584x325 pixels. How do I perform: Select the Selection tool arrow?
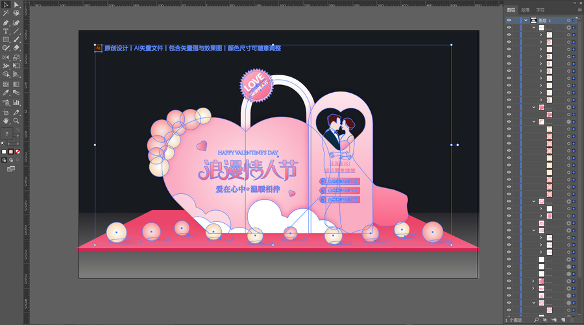point(6,5)
